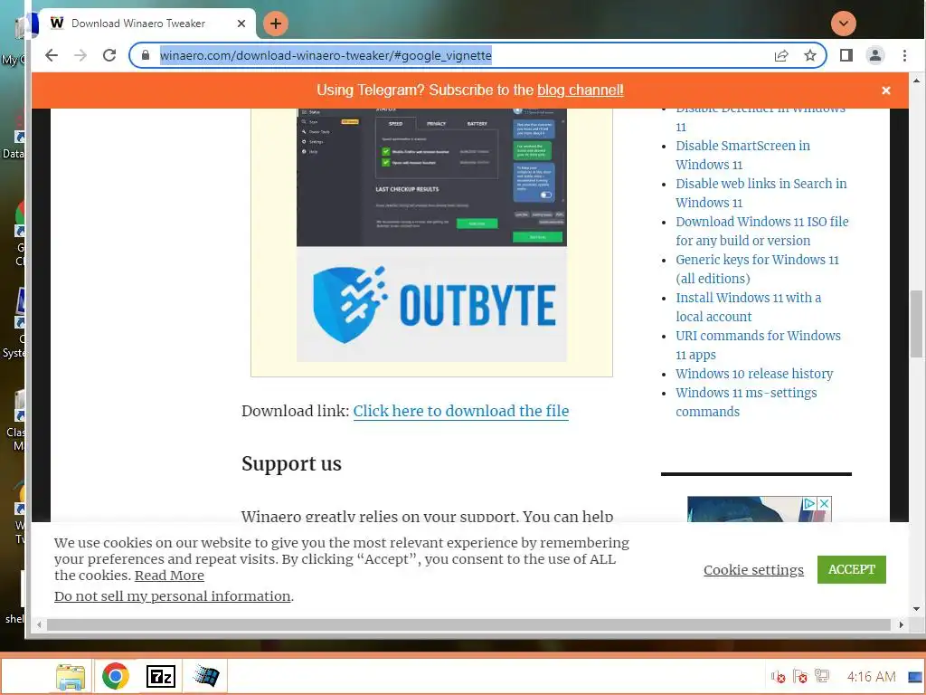Click the network tray icon
This screenshot has height=695, width=926.
822,675
